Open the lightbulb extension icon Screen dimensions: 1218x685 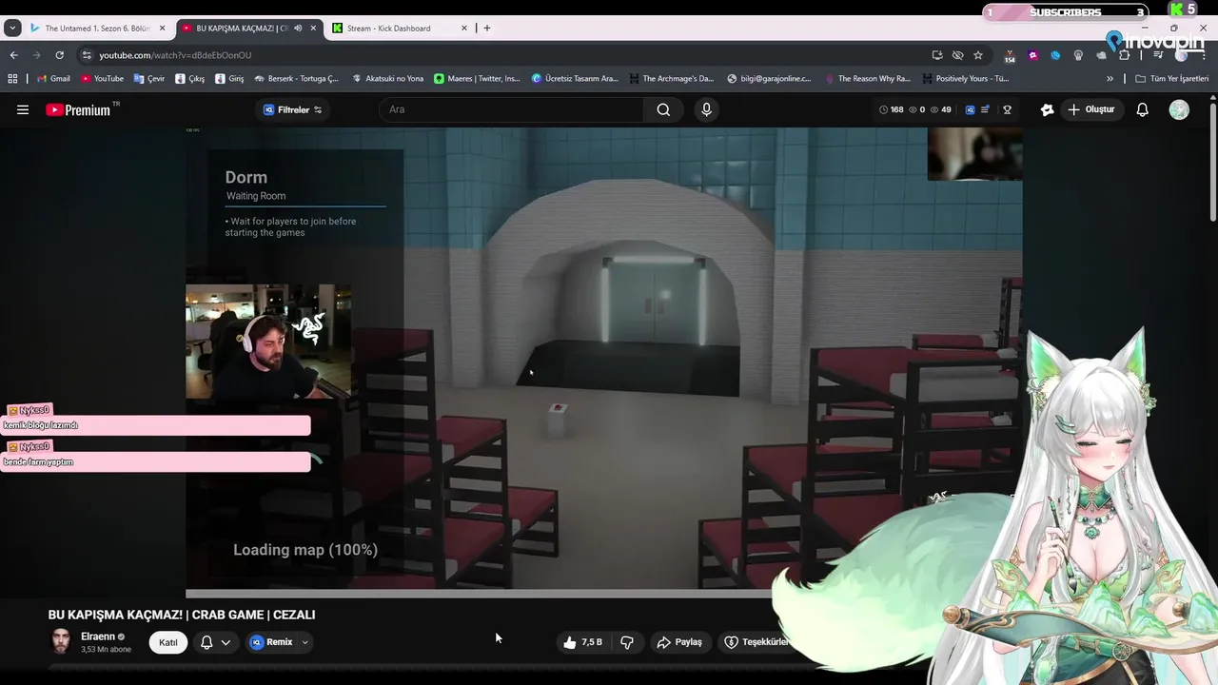pos(1078,55)
